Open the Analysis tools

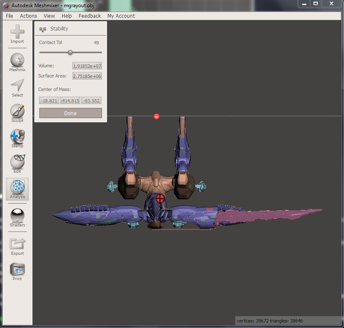point(17,189)
